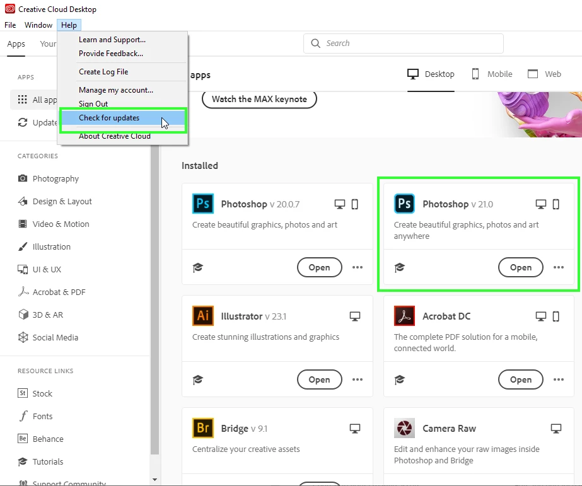Click the Video & Motion film icon
The image size is (582, 486).
pyautogui.click(x=23, y=224)
